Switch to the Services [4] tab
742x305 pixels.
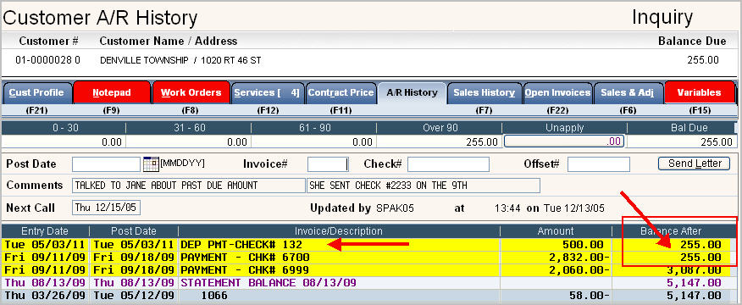(x=268, y=92)
